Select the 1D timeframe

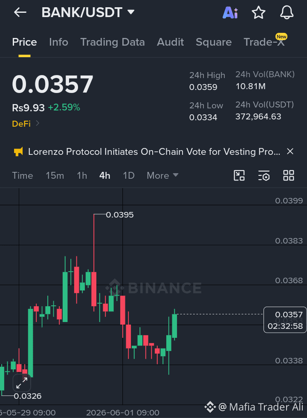[129, 176]
